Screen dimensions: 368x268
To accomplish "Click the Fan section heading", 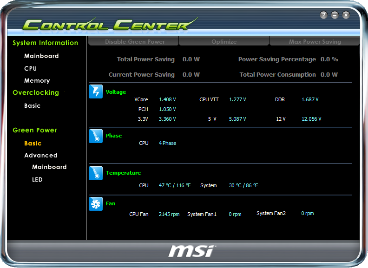I will (110, 203).
